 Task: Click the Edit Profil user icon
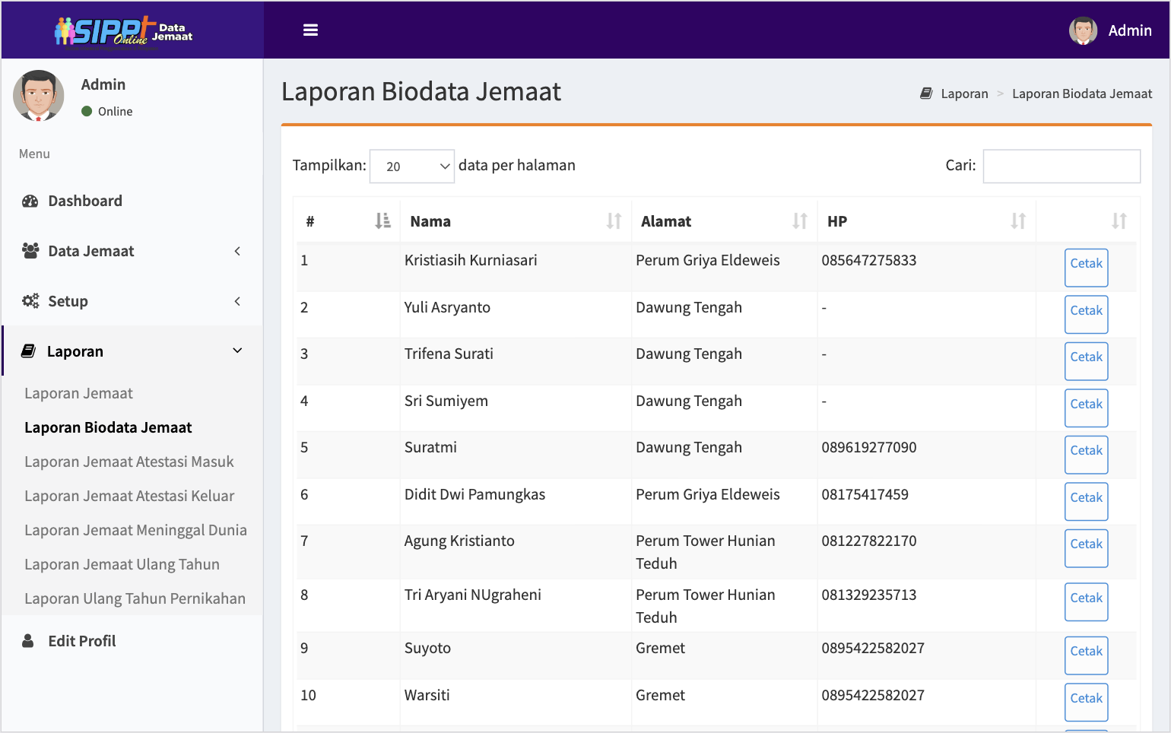(x=28, y=641)
